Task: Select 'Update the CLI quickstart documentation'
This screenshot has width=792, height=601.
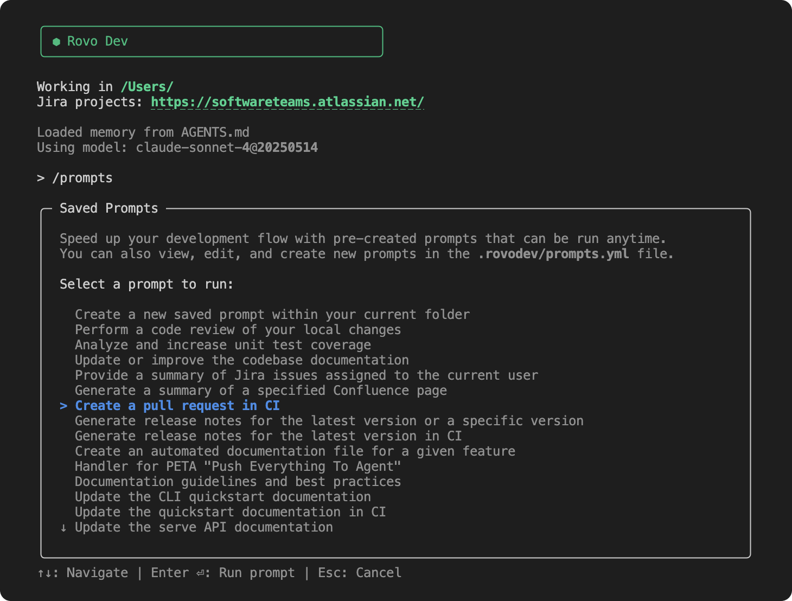Action: point(223,497)
